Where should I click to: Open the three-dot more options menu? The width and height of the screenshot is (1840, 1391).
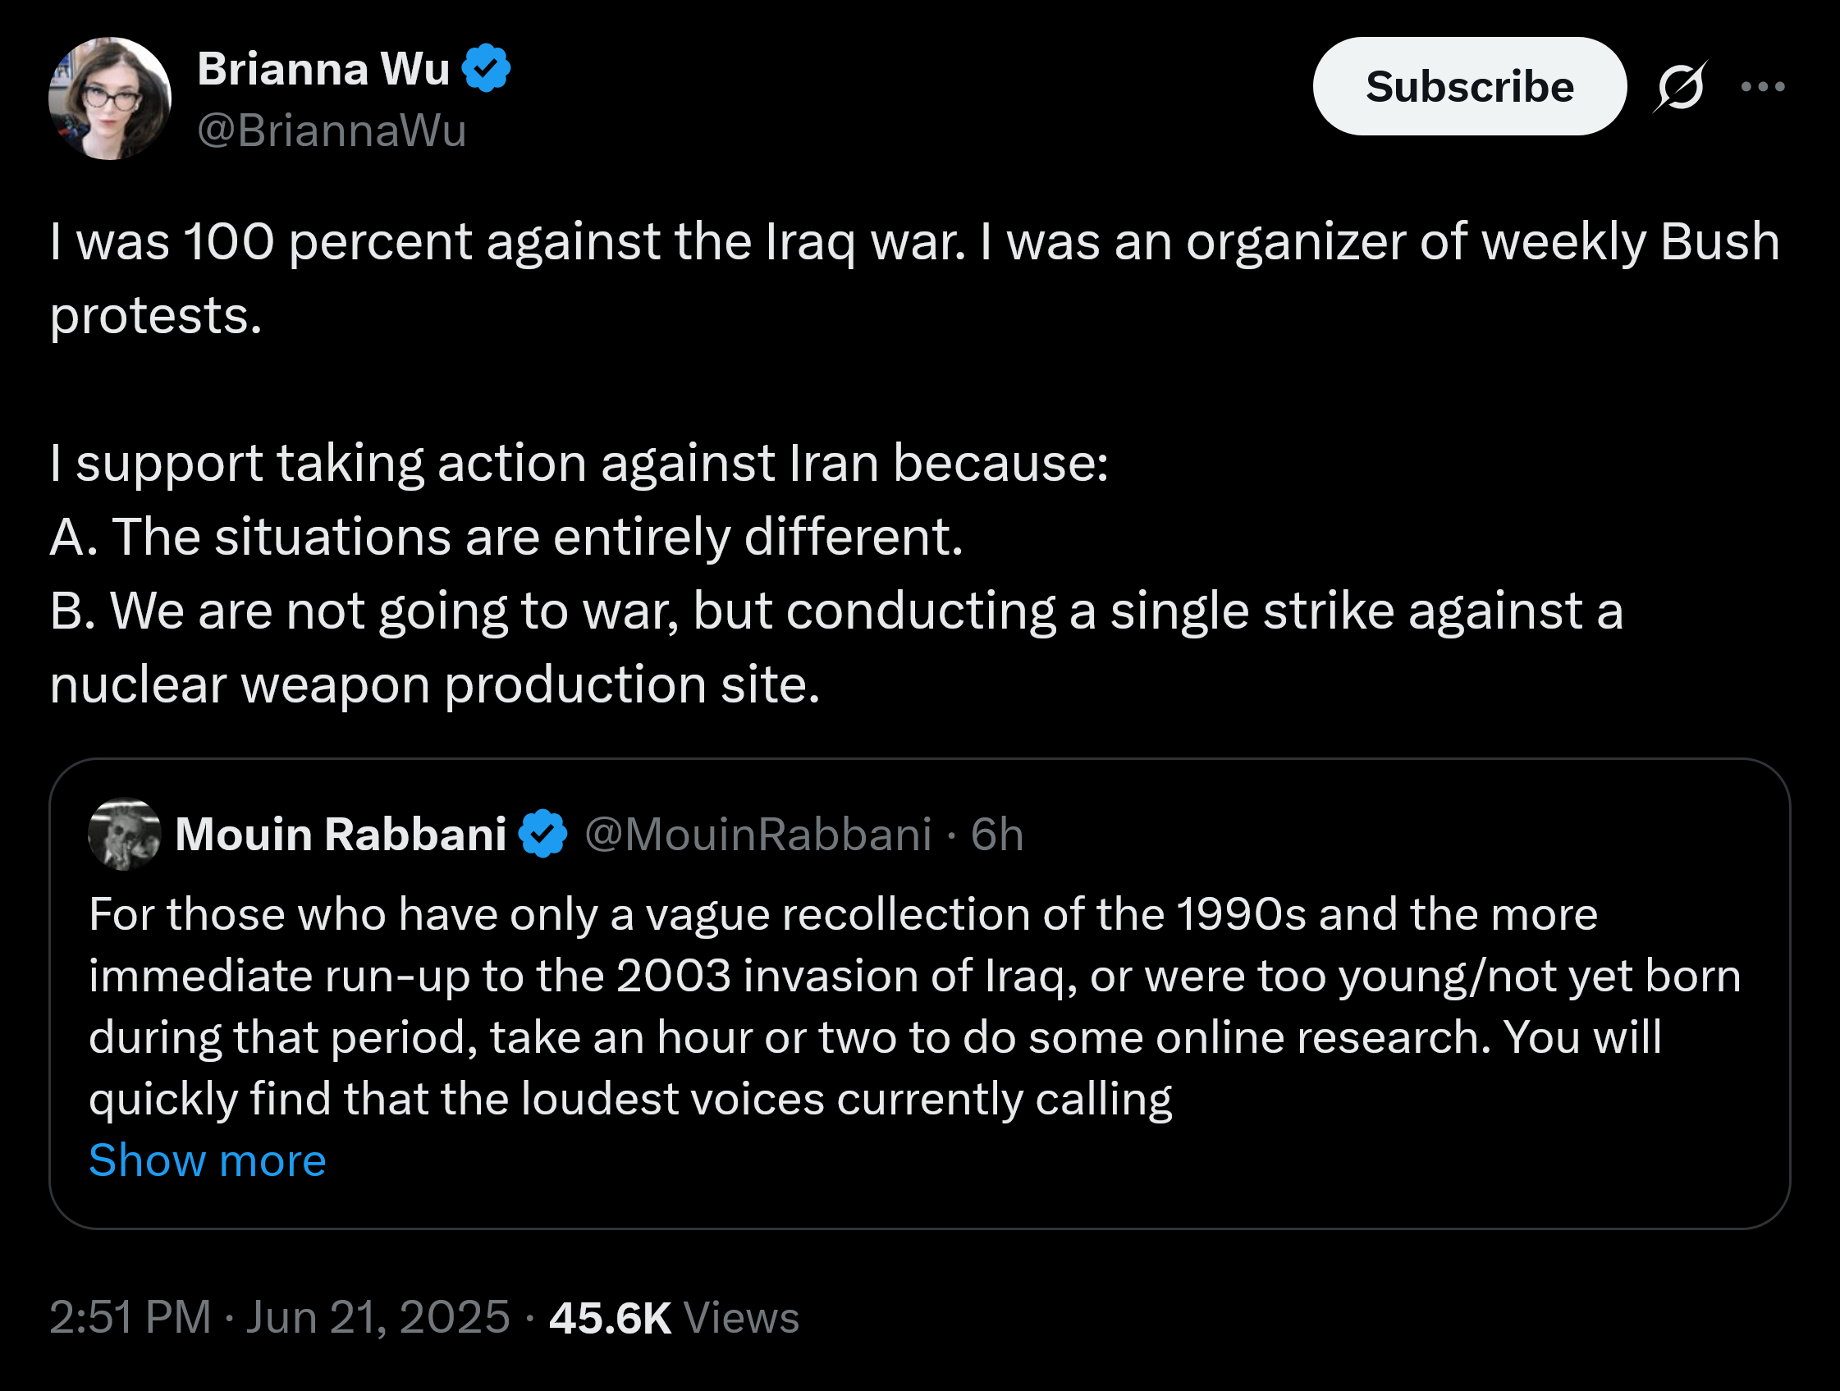1763,86
